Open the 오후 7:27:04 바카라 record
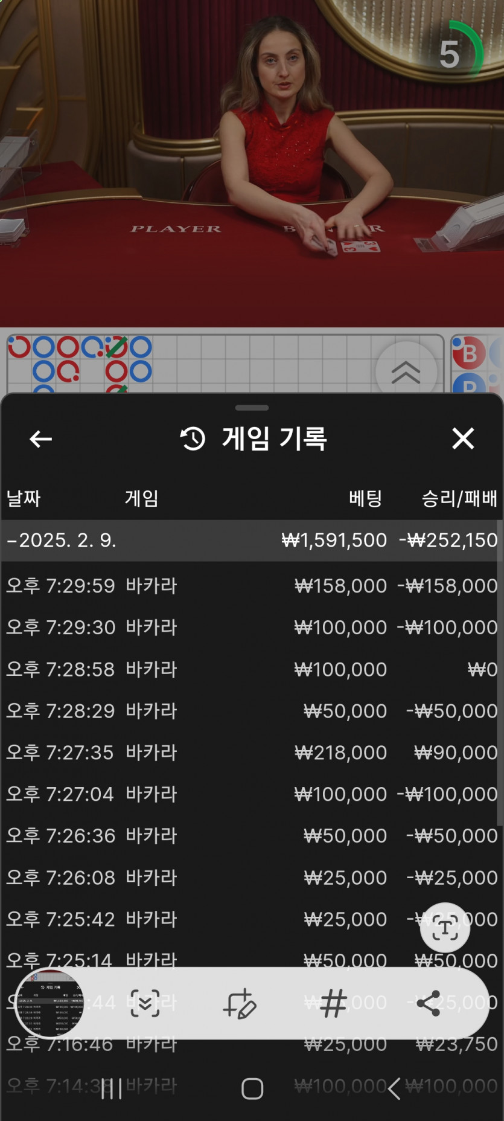Screen dimensions: 504x1121 [252, 794]
